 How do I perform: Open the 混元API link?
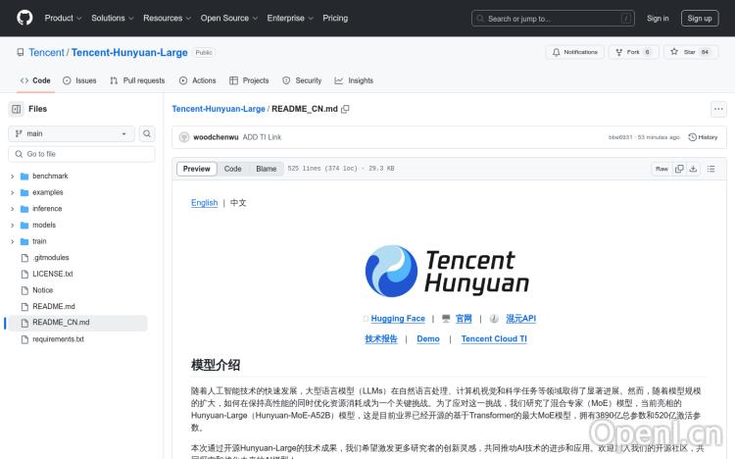[x=520, y=318]
